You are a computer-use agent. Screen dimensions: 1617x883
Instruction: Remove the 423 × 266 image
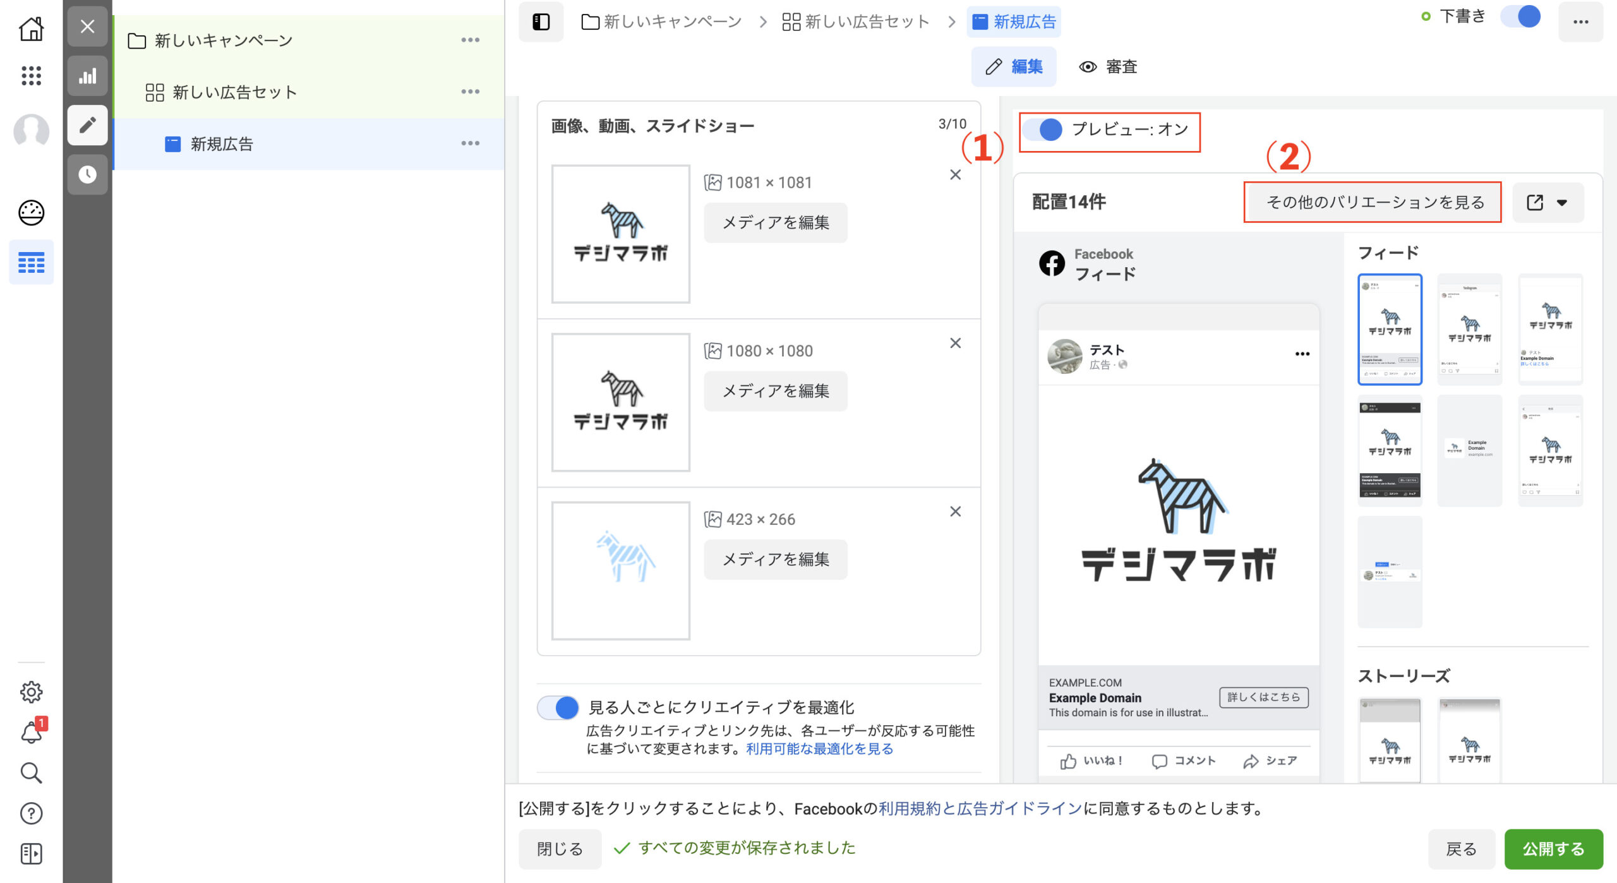click(955, 512)
